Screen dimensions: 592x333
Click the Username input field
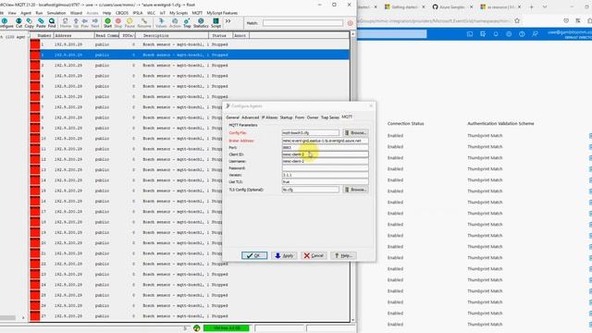pos(325,161)
